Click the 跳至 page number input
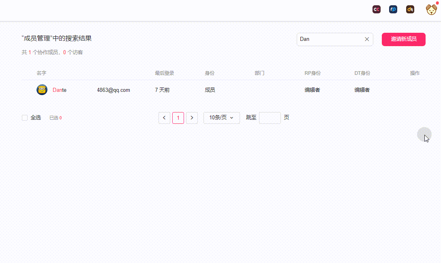 [x=270, y=118]
